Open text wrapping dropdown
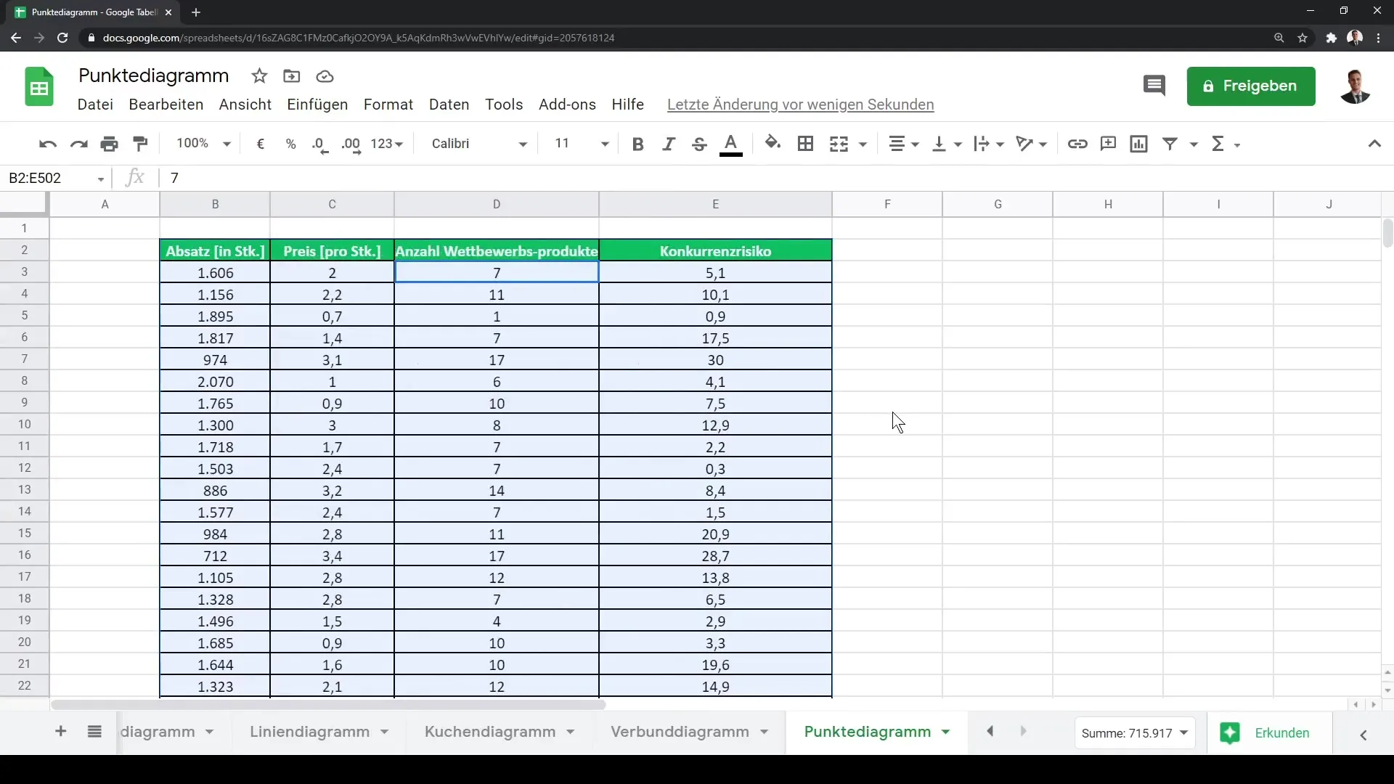 coord(989,144)
